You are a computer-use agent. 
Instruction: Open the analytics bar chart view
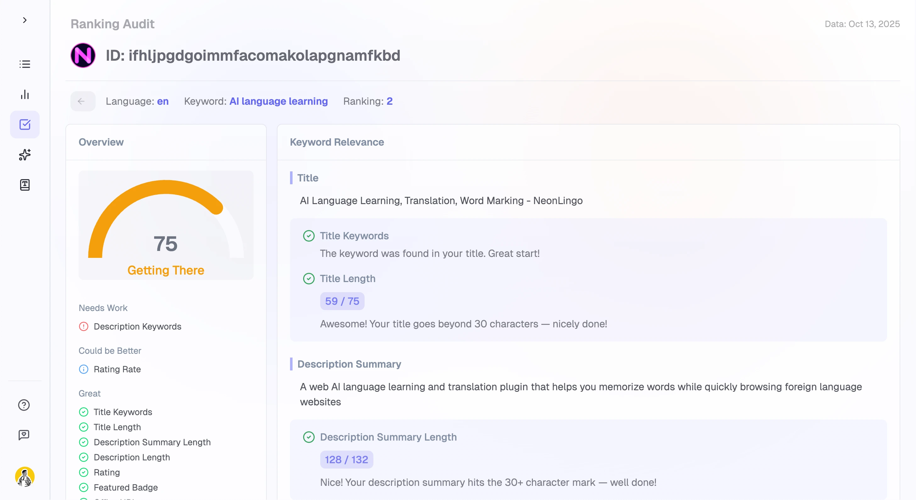click(x=25, y=95)
